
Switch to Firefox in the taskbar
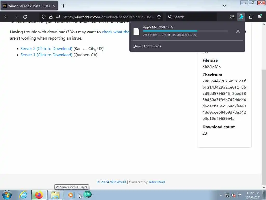coord(39,195)
